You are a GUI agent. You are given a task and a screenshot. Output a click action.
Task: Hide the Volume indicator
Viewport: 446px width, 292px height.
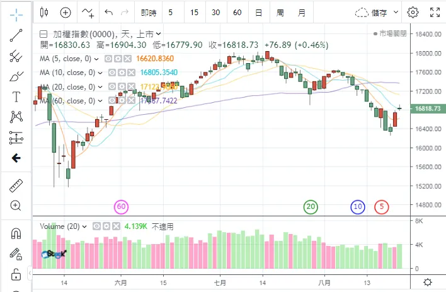point(97,226)
